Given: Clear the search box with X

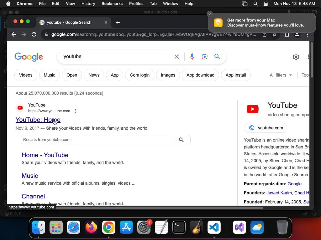Looking at the screenshot, I should 177,57.
